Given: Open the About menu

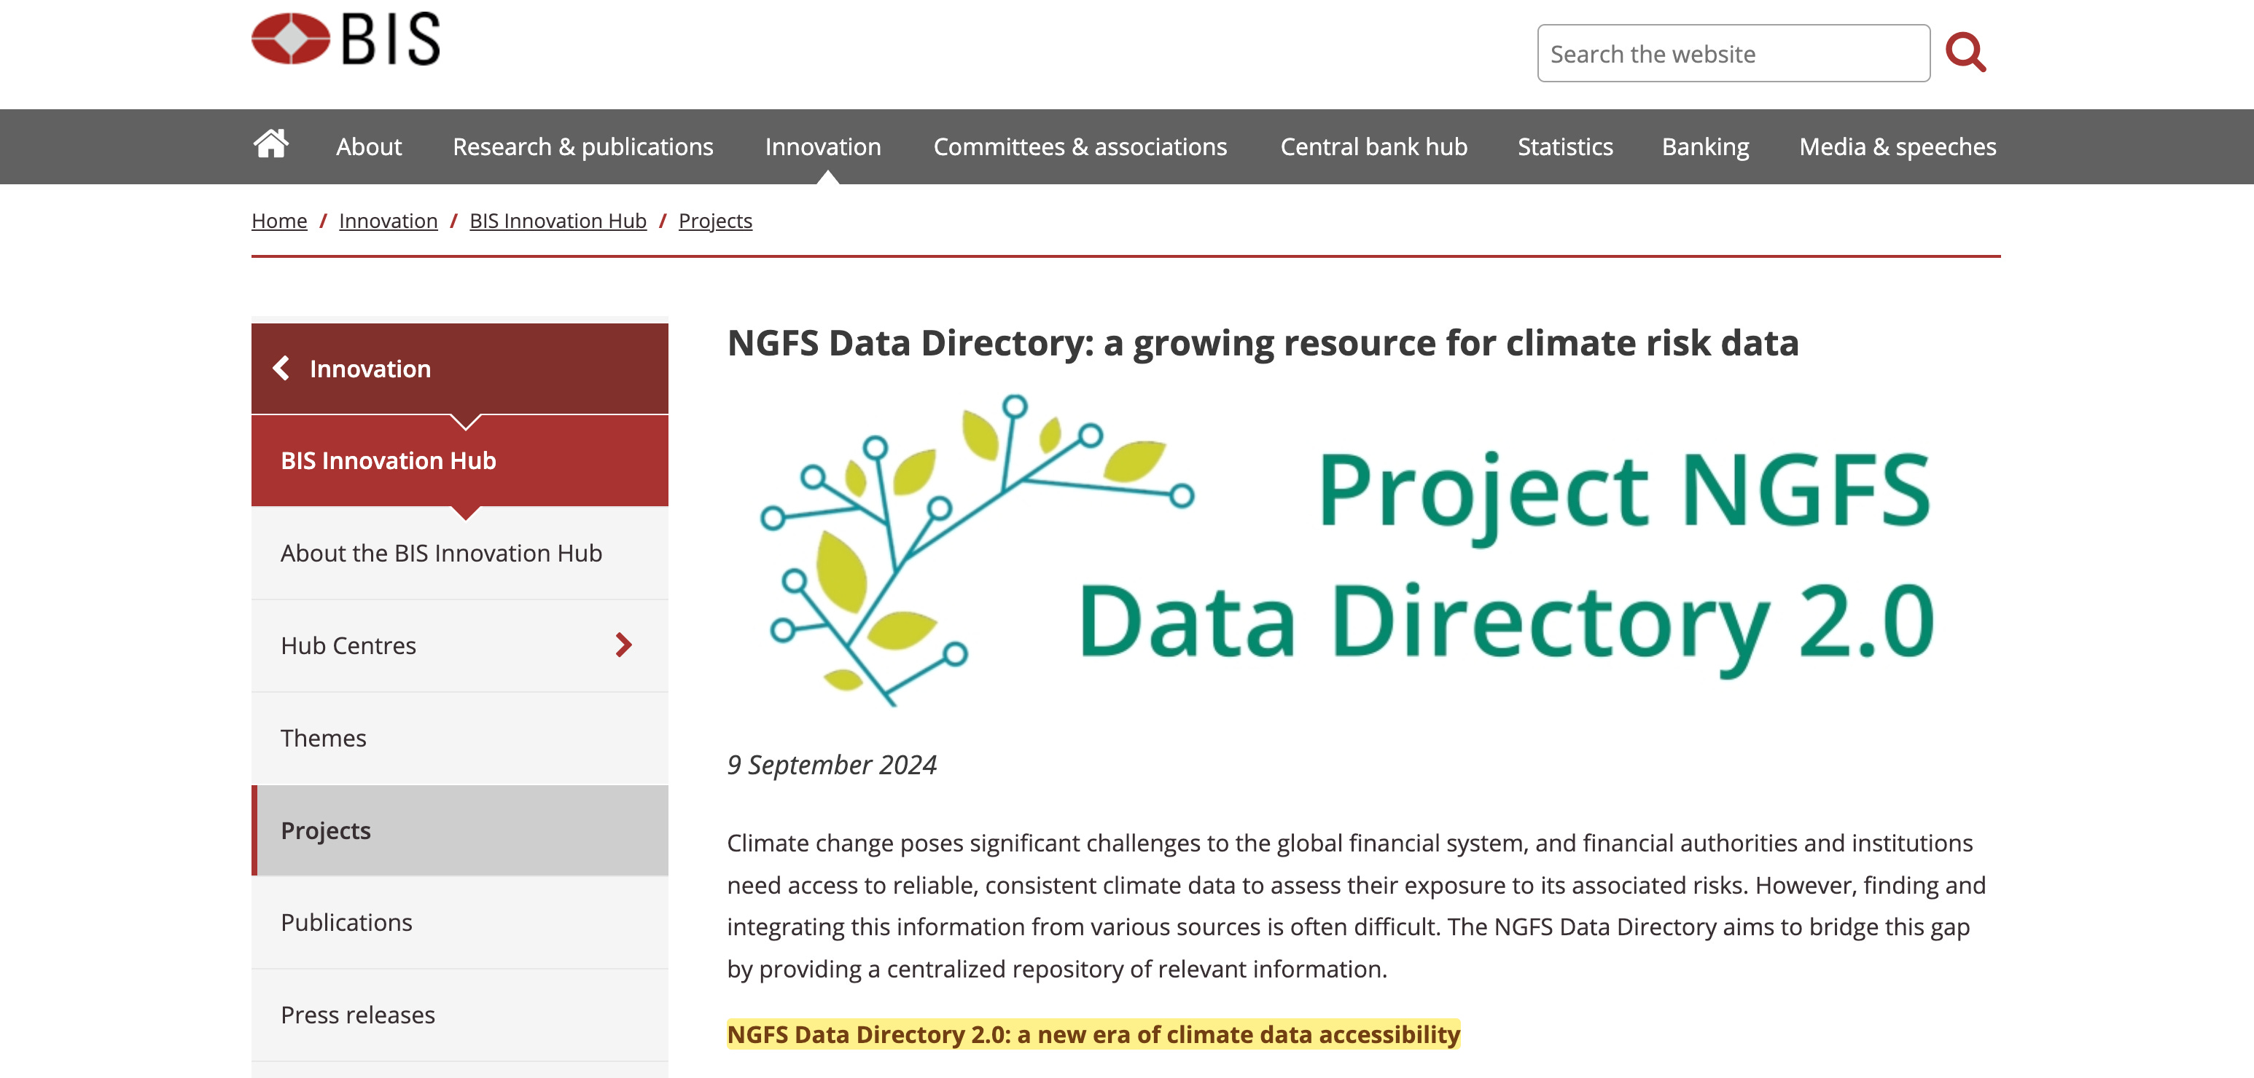Looking at the screenshot, I should pyautogui.click(x=368, y=147).
